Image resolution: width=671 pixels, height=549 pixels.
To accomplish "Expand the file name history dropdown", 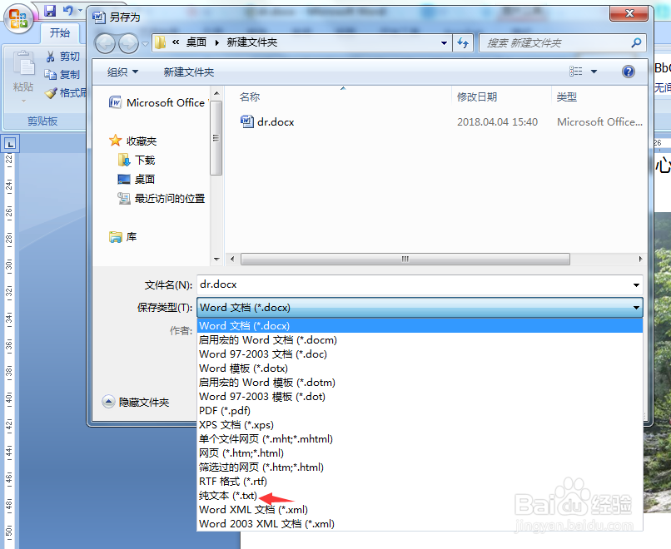I will [x=636, y=285].
